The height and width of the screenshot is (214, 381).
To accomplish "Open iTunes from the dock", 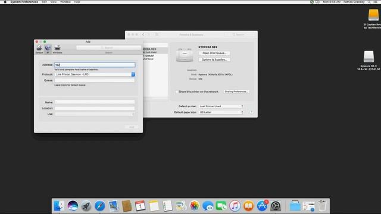I will point(235,206).
